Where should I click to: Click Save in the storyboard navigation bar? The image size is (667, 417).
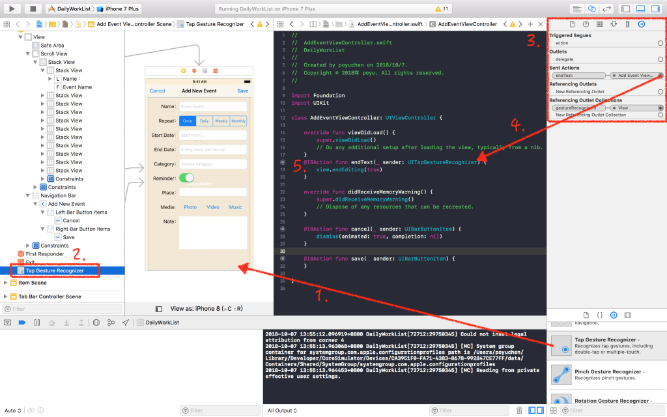tap(243, 91)
